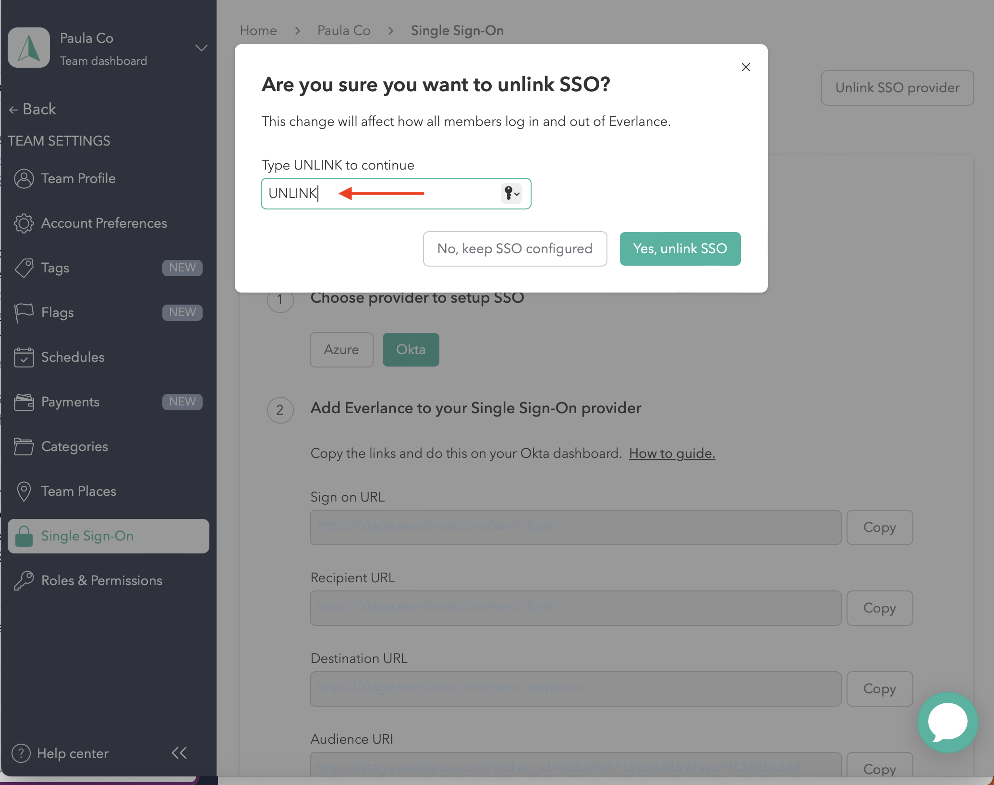
Task: Select the Okta provider option
Action: pyautogui.click(x=411, y=350)
